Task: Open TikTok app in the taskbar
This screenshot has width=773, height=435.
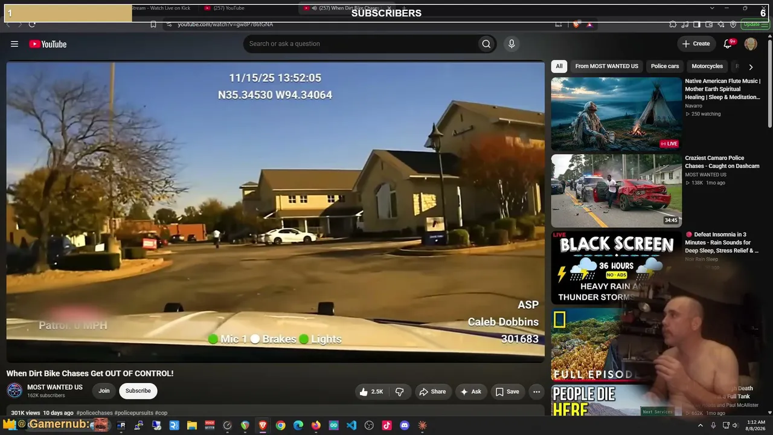Action: pyautogui.click(x=387, y=425)
